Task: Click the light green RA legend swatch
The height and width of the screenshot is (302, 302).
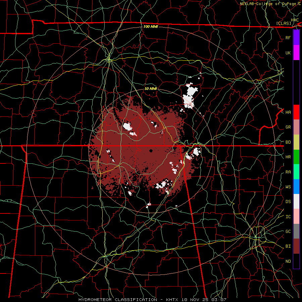Action: point(296,172)
